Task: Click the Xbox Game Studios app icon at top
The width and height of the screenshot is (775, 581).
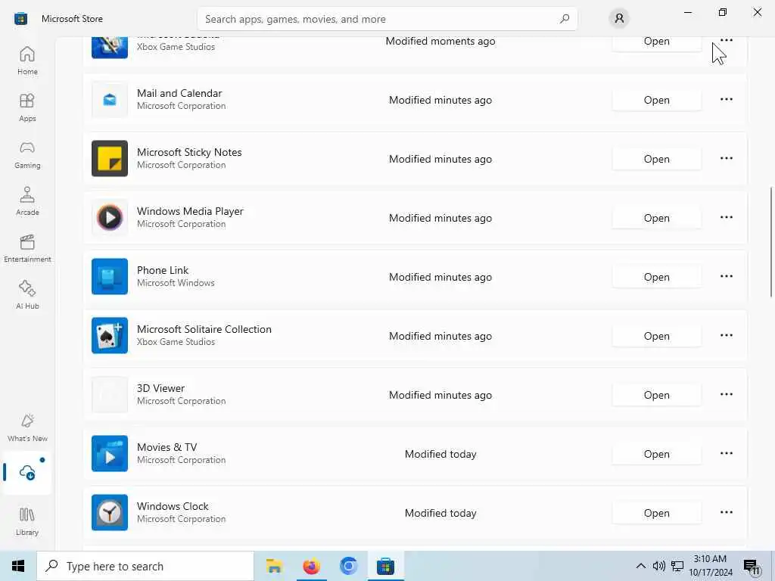Action: [x=110, y=48]
